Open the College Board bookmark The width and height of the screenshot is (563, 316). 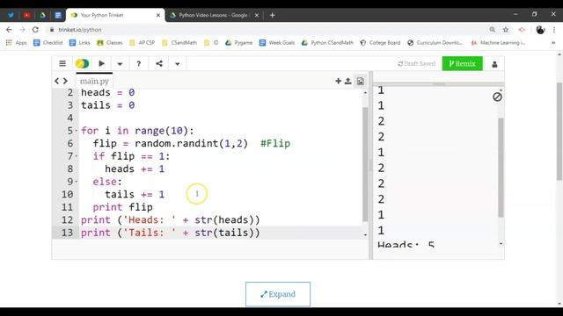[x=380, y=43]
